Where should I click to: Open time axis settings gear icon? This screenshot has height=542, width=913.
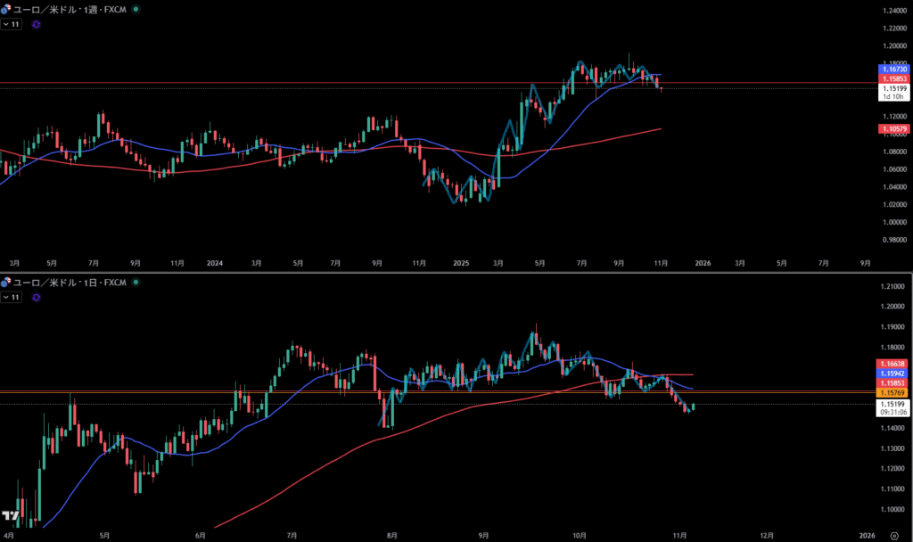[x=894, y=535]
